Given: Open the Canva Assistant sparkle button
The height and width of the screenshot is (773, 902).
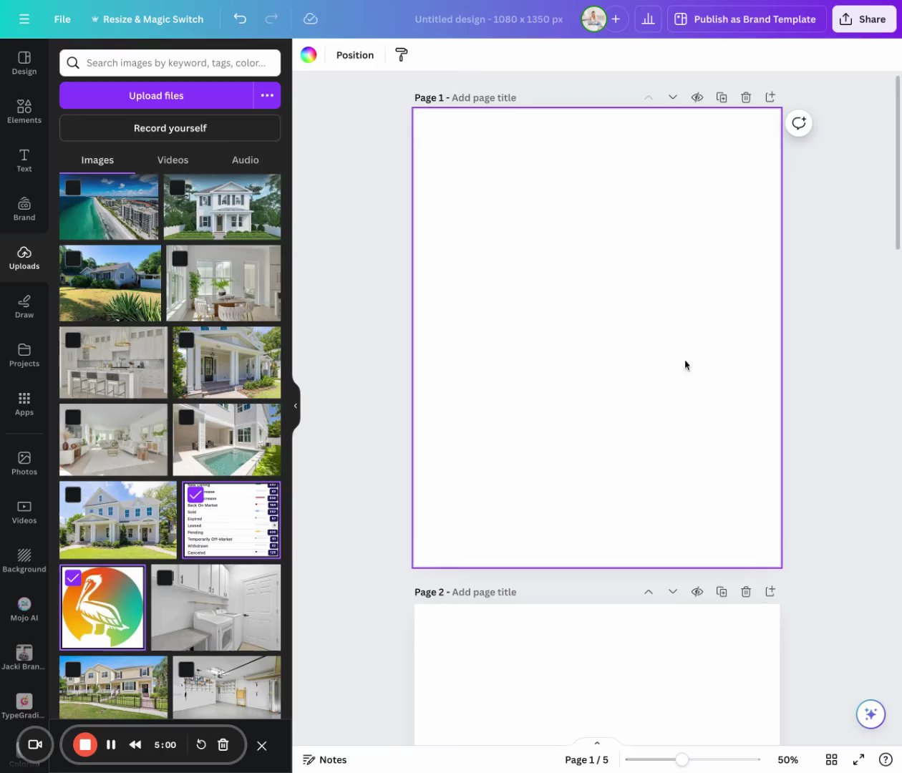Looking at the screenshot, I should coord(871,714).
